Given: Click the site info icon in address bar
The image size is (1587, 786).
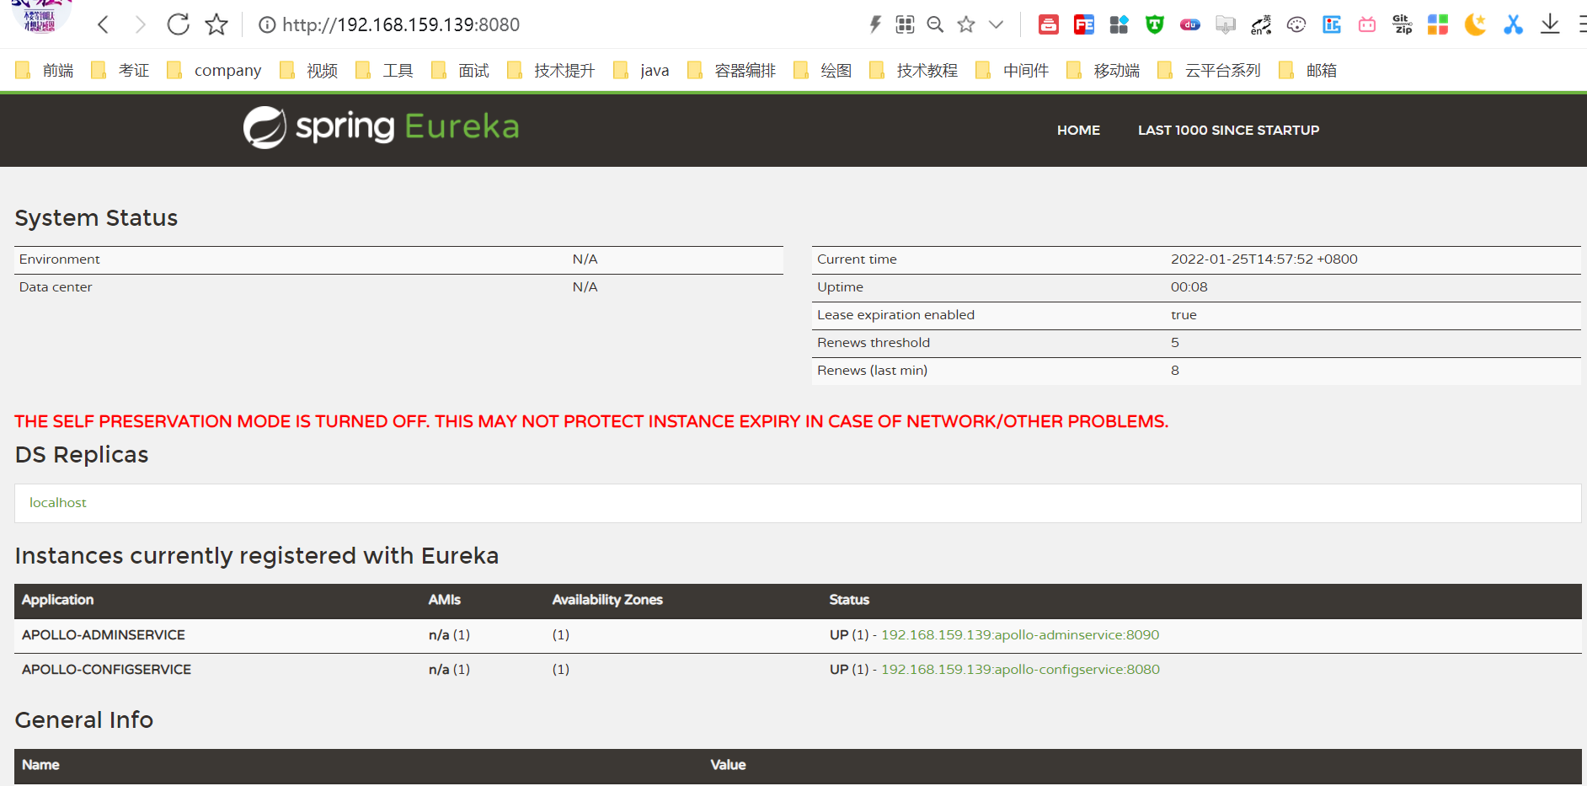Looking at the screenshot, I should [267, 25].
